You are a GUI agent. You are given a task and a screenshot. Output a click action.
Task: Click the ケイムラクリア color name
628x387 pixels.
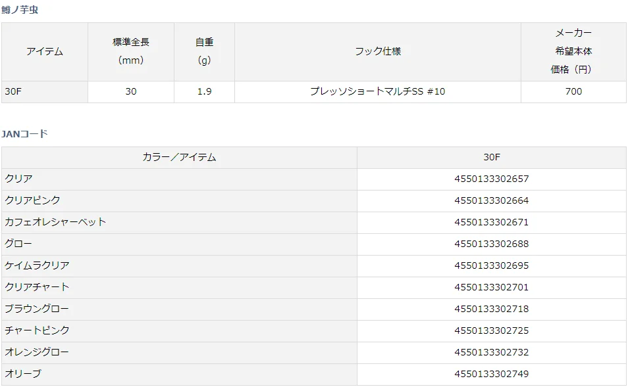[x=37, y=265]
